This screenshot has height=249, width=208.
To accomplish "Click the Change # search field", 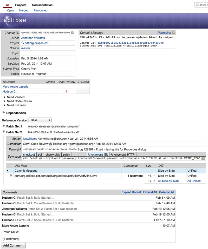I will [201, 5].
